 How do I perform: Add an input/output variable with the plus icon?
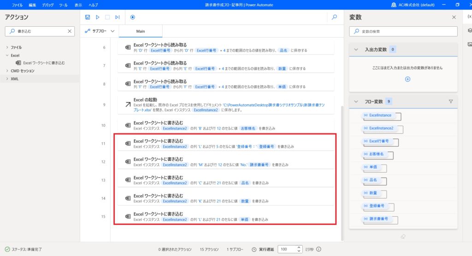tap(407, 79)
